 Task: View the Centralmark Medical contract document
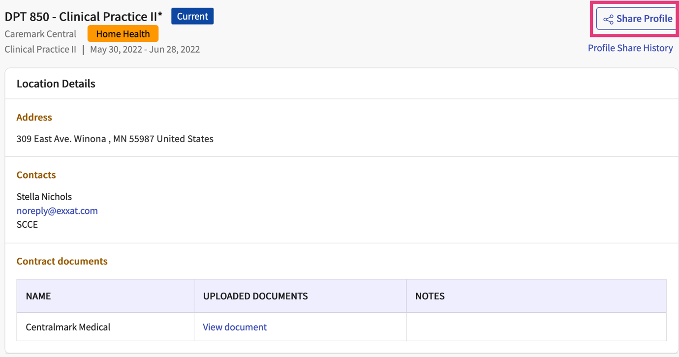tap(235, 327)
